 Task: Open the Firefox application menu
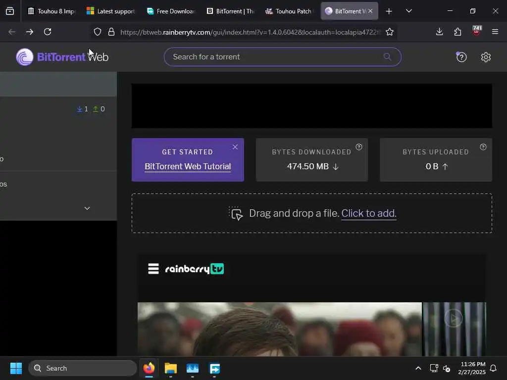495,32
